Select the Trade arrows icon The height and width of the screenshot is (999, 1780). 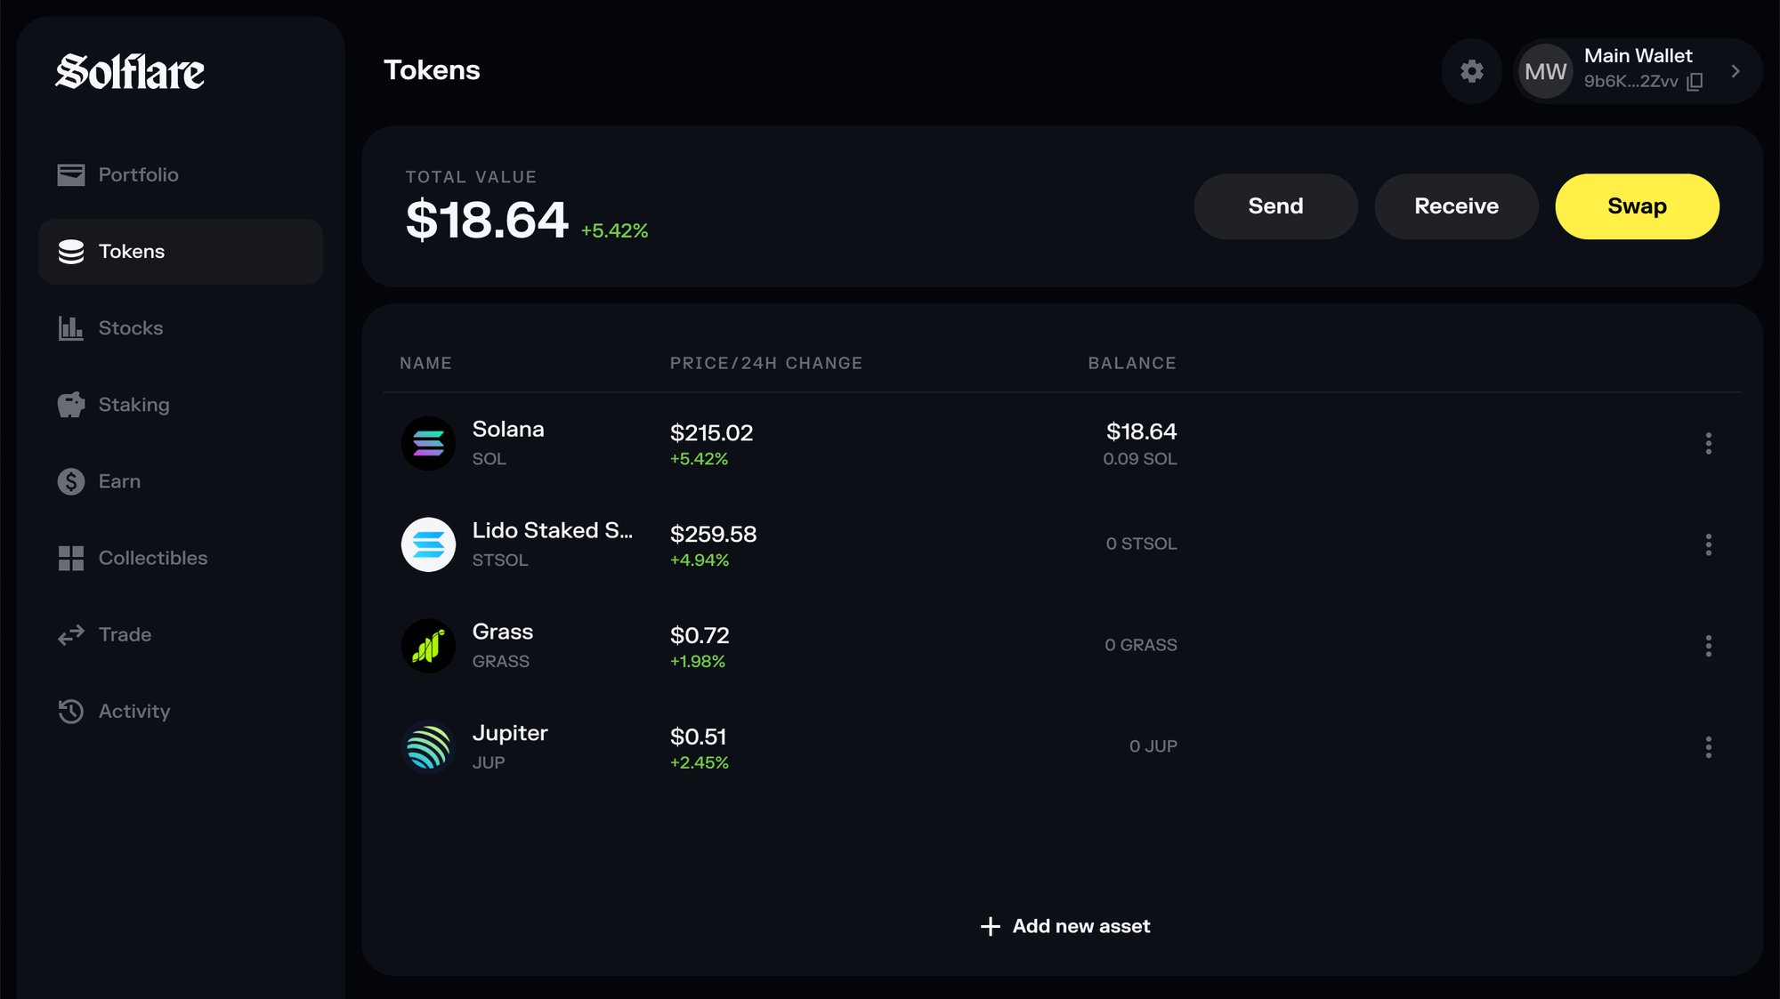click(x=70, y=634)
